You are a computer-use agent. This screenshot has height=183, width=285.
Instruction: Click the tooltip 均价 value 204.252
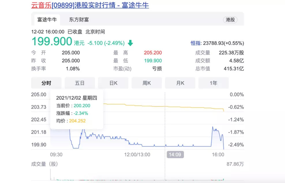click(77, 121)
